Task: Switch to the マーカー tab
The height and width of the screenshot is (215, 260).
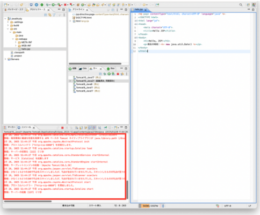Action: pos(10,127)
